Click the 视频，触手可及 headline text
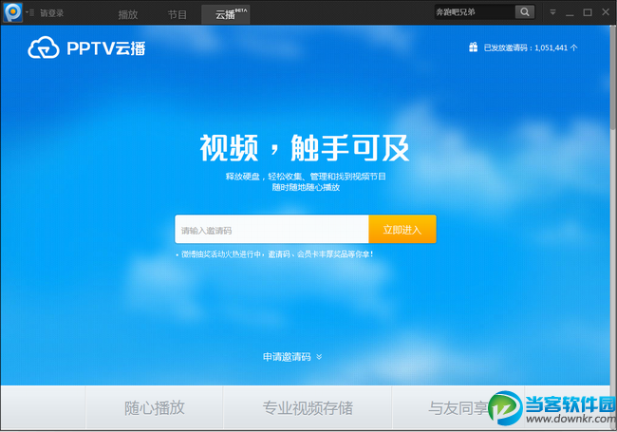Screen dimensions: 617x432 pos(305,148)
